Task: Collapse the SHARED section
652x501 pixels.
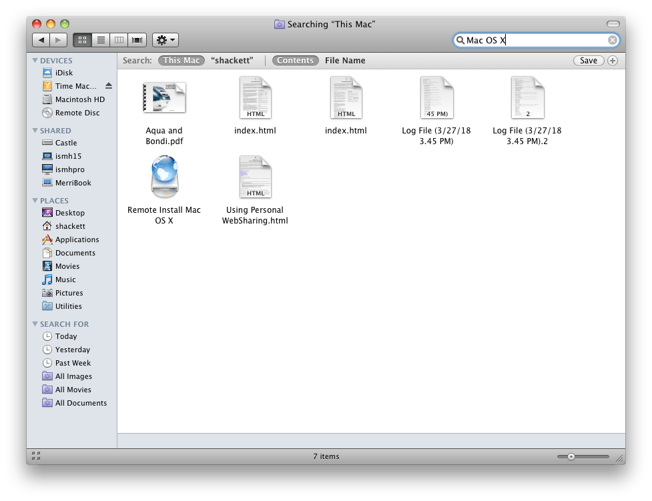Action: (x=35, y=131)
